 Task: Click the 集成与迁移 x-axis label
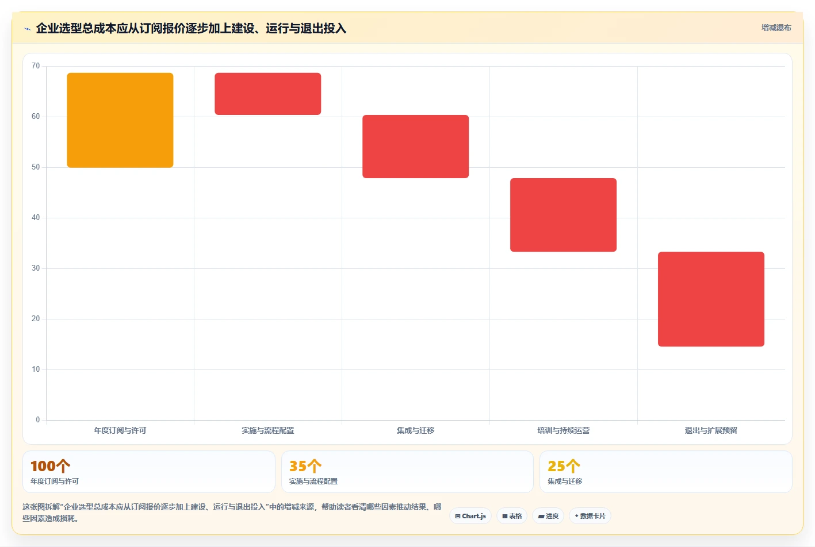(416, 430)
